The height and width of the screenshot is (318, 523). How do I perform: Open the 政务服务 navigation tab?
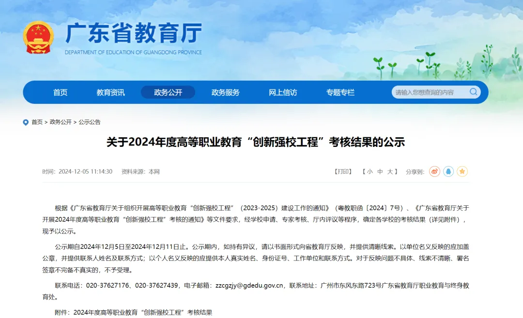[x=226, y=92]
